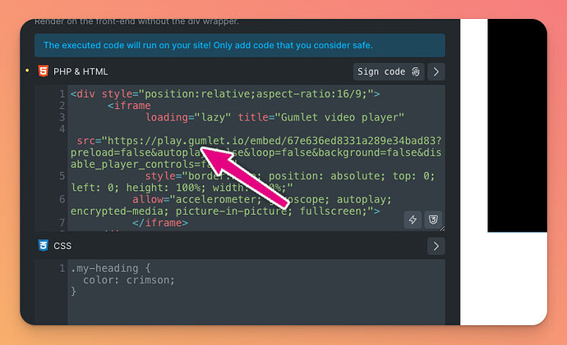Click the src gumlet embed URL line
Image resolution: width=567 pixels, height=345 pixels.
tap(259, 141)
